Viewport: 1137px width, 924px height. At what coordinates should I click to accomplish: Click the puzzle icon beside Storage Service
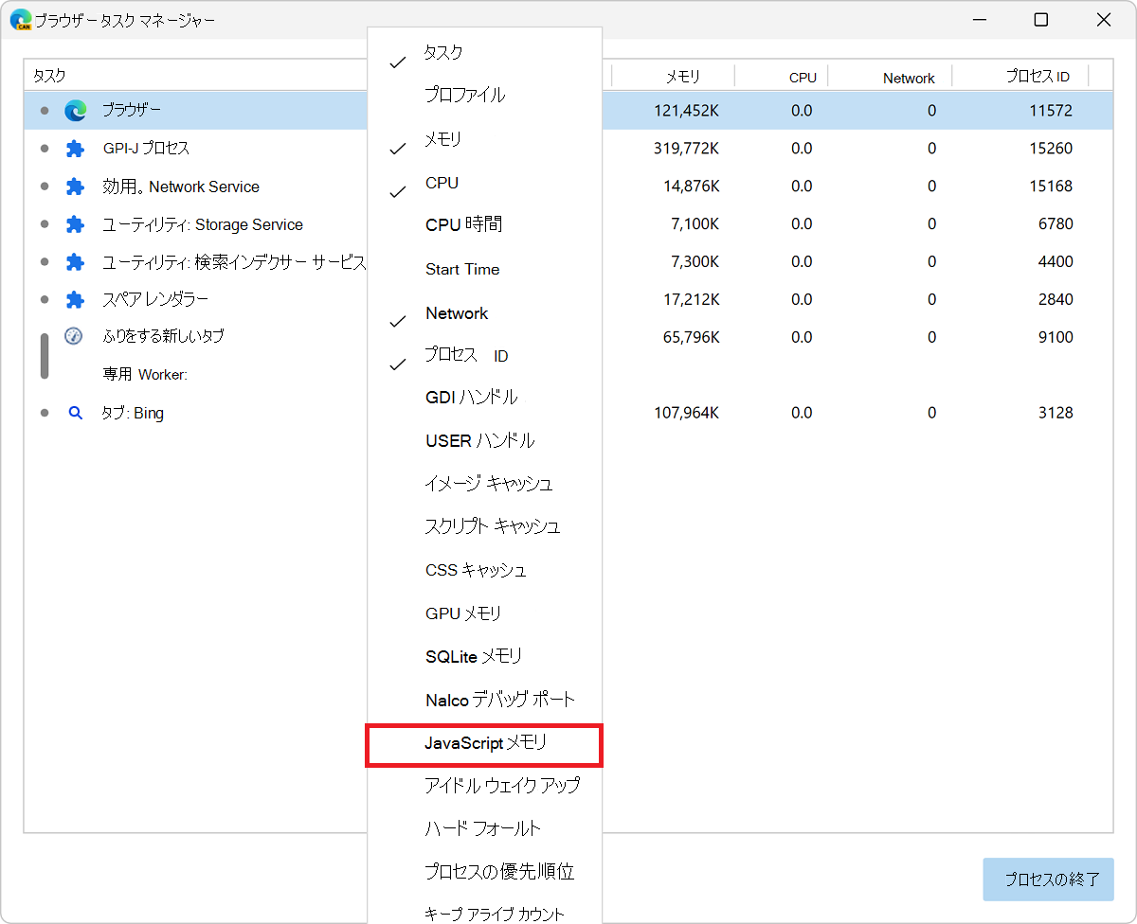click(x=75, y=224)
